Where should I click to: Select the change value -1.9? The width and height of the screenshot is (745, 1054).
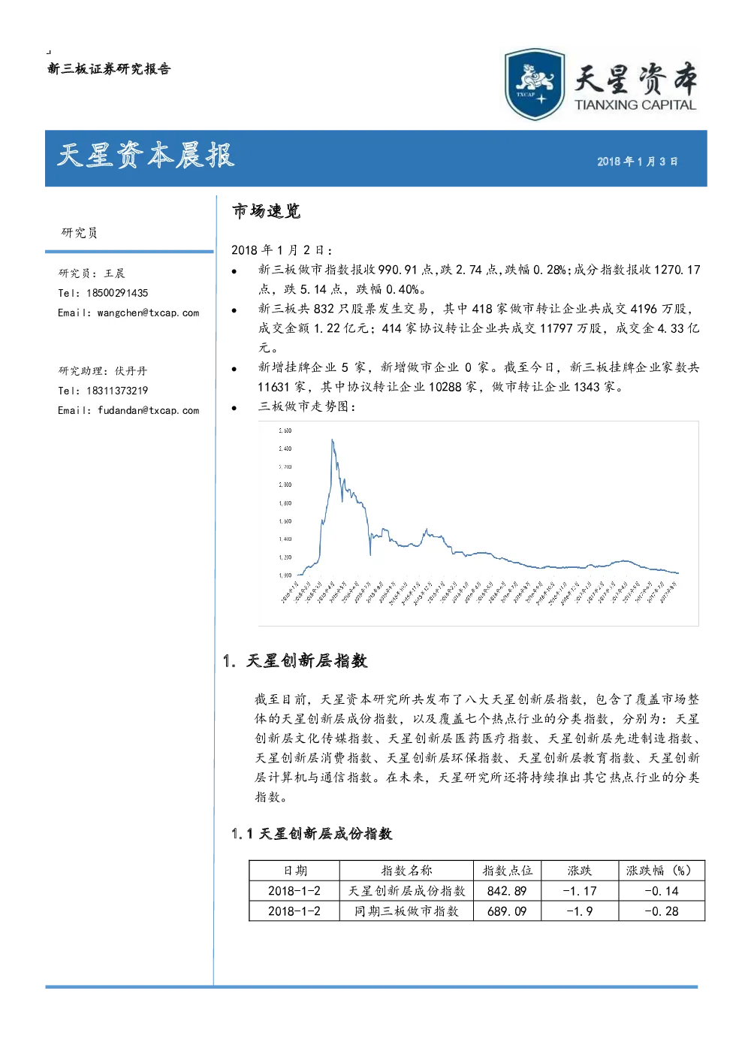coord(580,911)
